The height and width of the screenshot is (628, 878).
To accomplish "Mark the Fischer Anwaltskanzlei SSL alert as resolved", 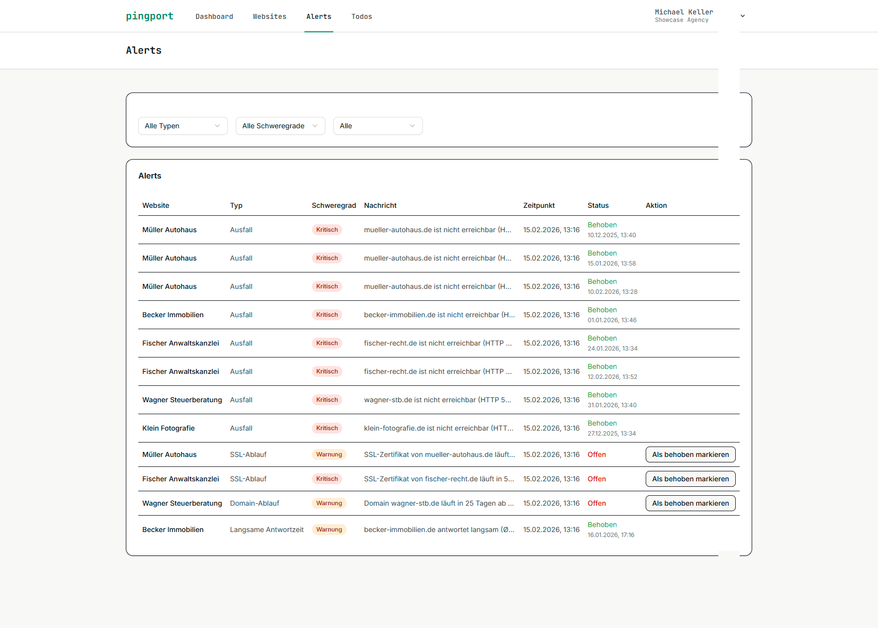I will pos(690,478).
